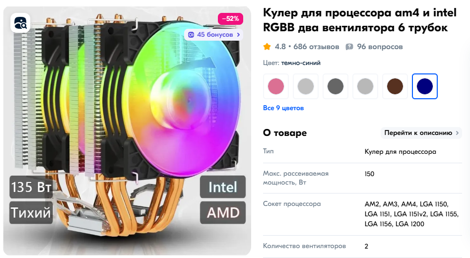
Task: Click the orange rating star icon
Action: click(267, 47)
